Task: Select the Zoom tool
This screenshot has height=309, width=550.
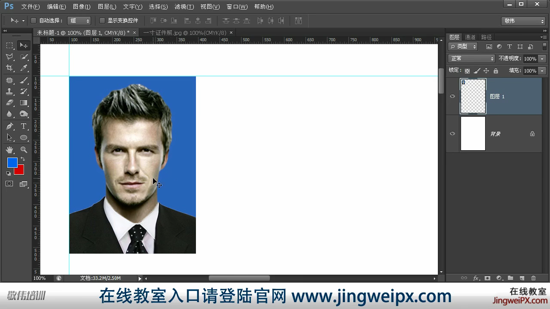Action: pyautogui.click(x=24, y=150)
